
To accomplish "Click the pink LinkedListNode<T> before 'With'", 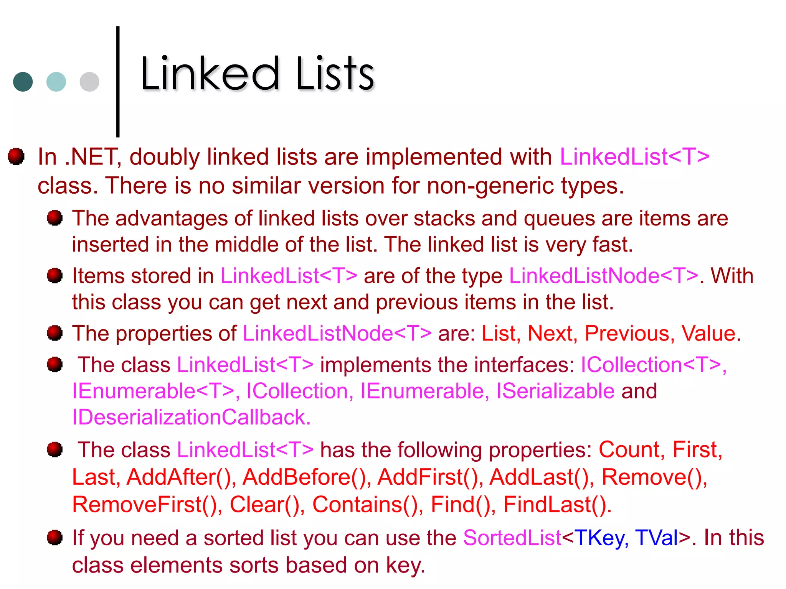I will click(604, 276).
